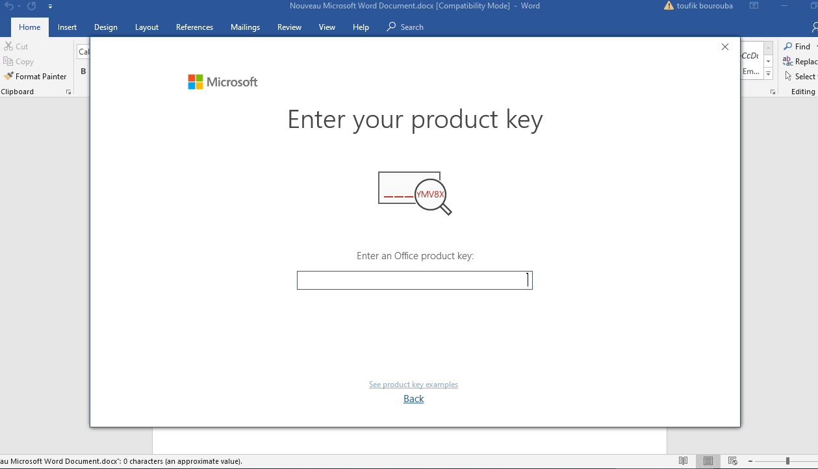Click the ribbon Search box
Image resolution: width=818 pixels, height=469 pixels.
click(405, 27)
